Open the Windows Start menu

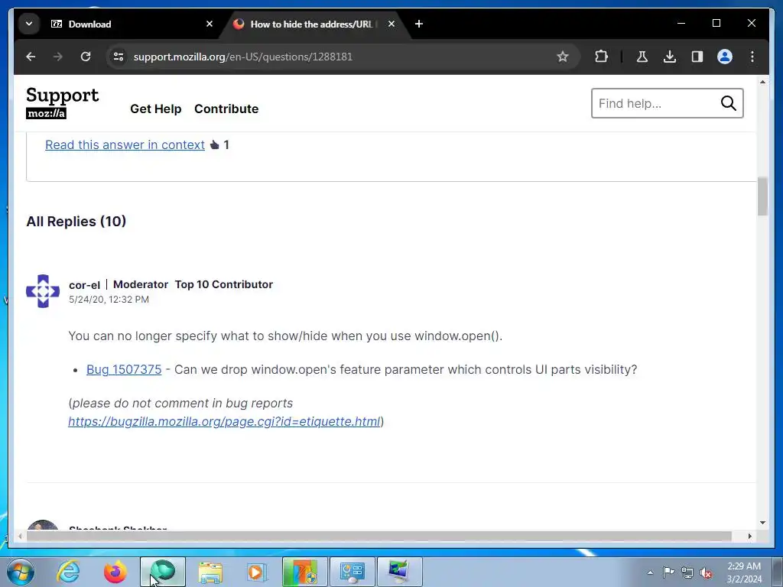point(21,572)
